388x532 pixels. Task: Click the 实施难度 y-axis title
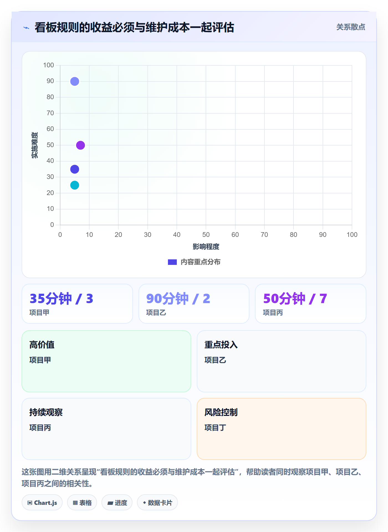pos(35,145)
